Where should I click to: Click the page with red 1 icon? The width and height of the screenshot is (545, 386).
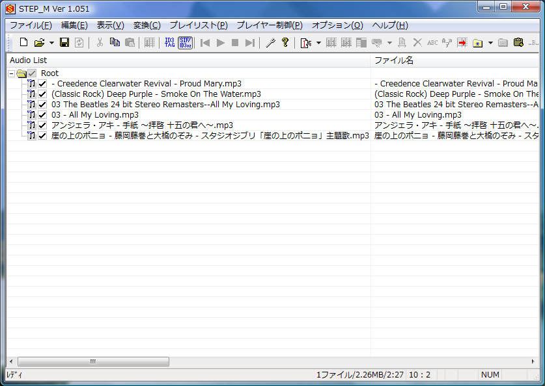[306, 43]
